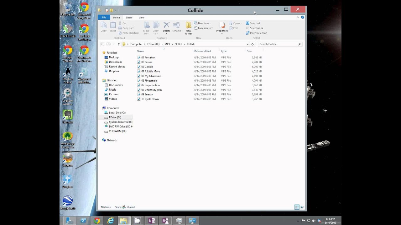The width and height of the screenshot is (401, 225).
Task: Open Desktop under Favorites
Action: (x=114, y=57)
